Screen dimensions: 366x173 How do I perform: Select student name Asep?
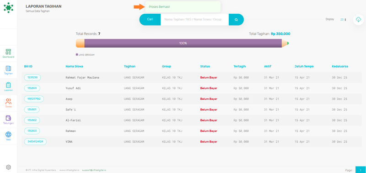[69, 99]
